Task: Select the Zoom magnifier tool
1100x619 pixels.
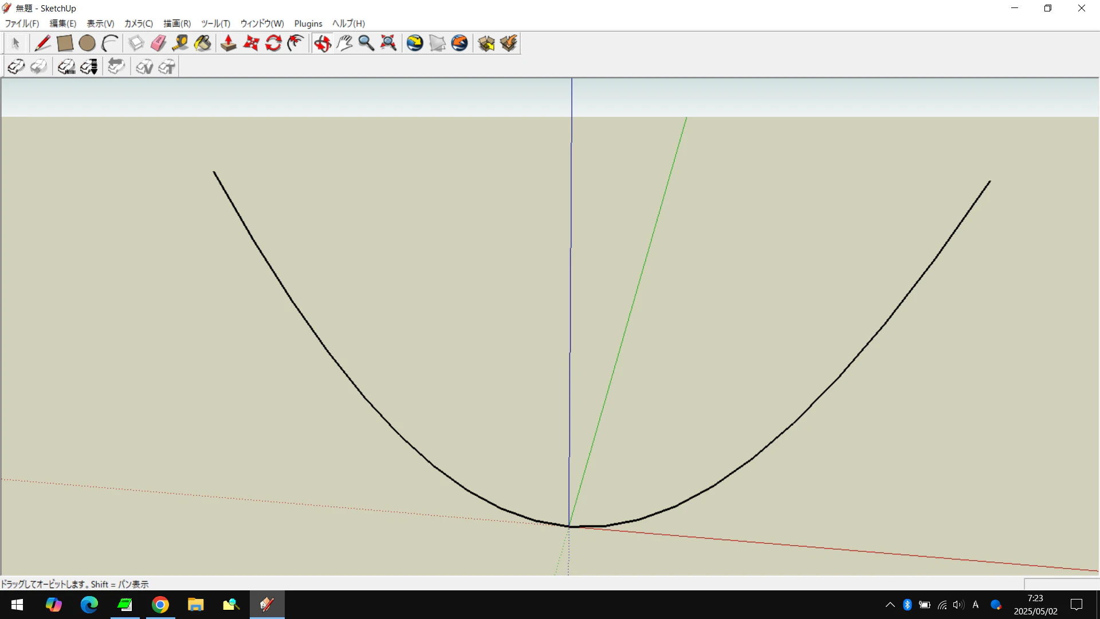Action: (x=366, y=43)
